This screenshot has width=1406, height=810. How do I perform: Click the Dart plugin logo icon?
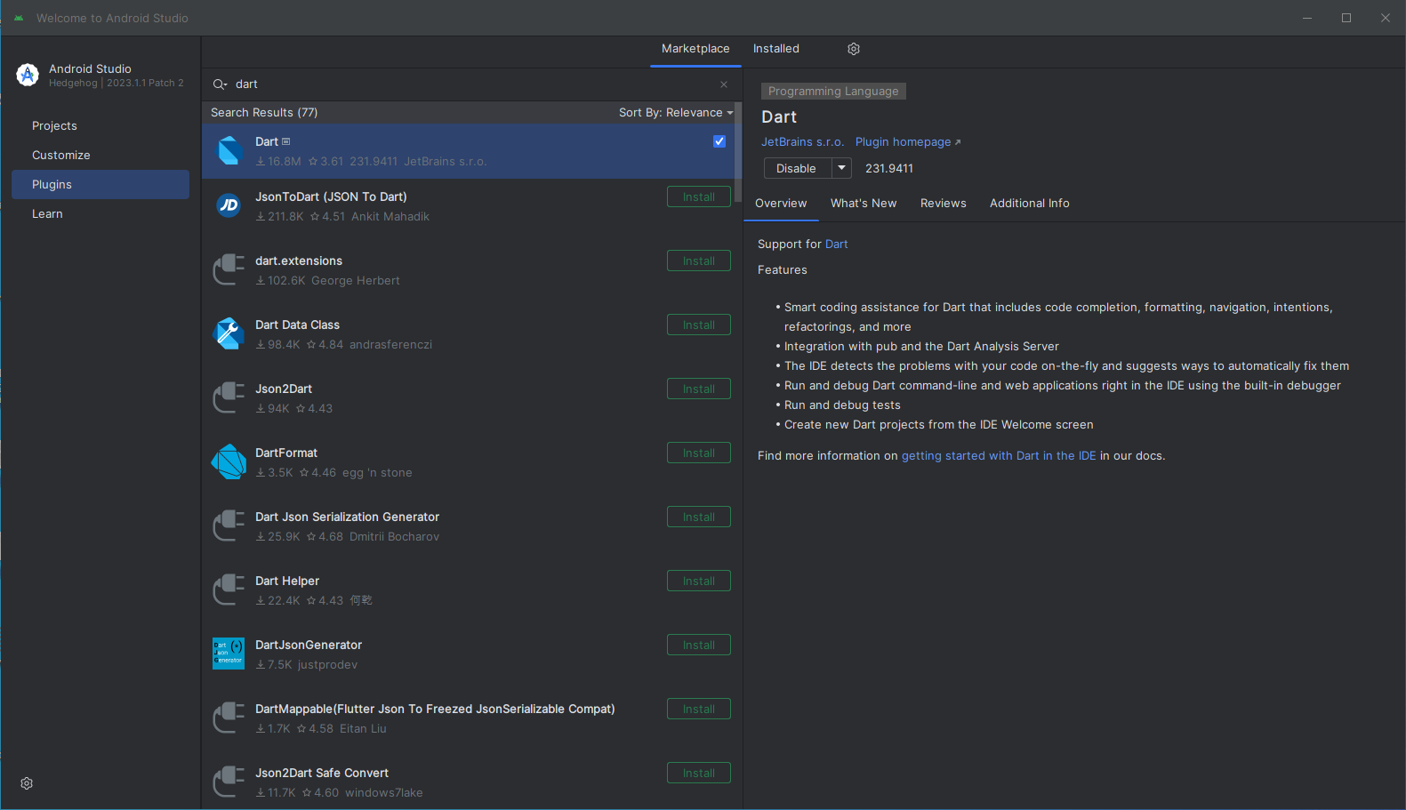229,151
